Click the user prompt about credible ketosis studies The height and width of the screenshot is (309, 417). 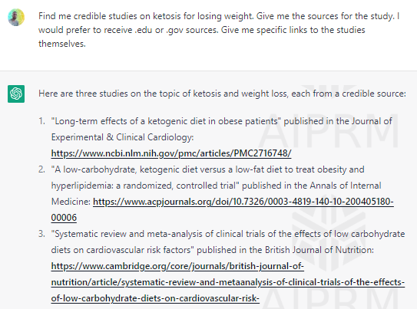coord(219,30)
